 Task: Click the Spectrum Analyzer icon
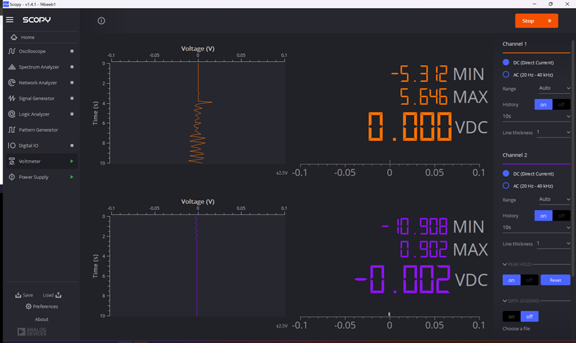point(12,66)
